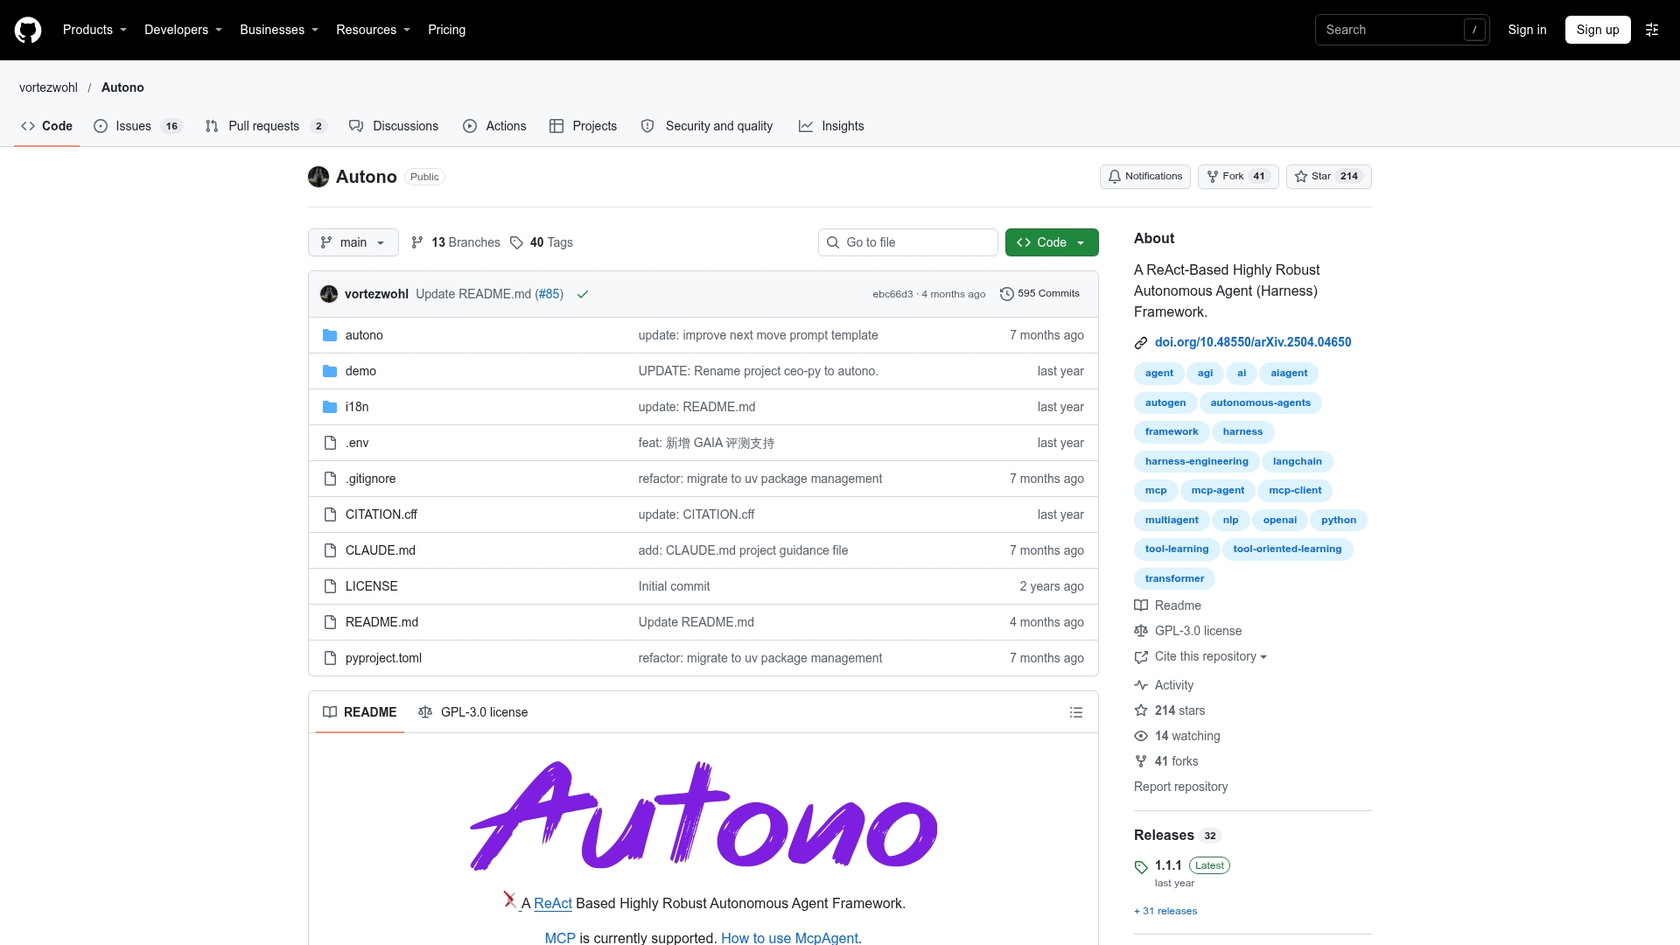This screenshot has width=1680, height=945.
Task: Click the GitHub logo icon
Action: point(28,30)
